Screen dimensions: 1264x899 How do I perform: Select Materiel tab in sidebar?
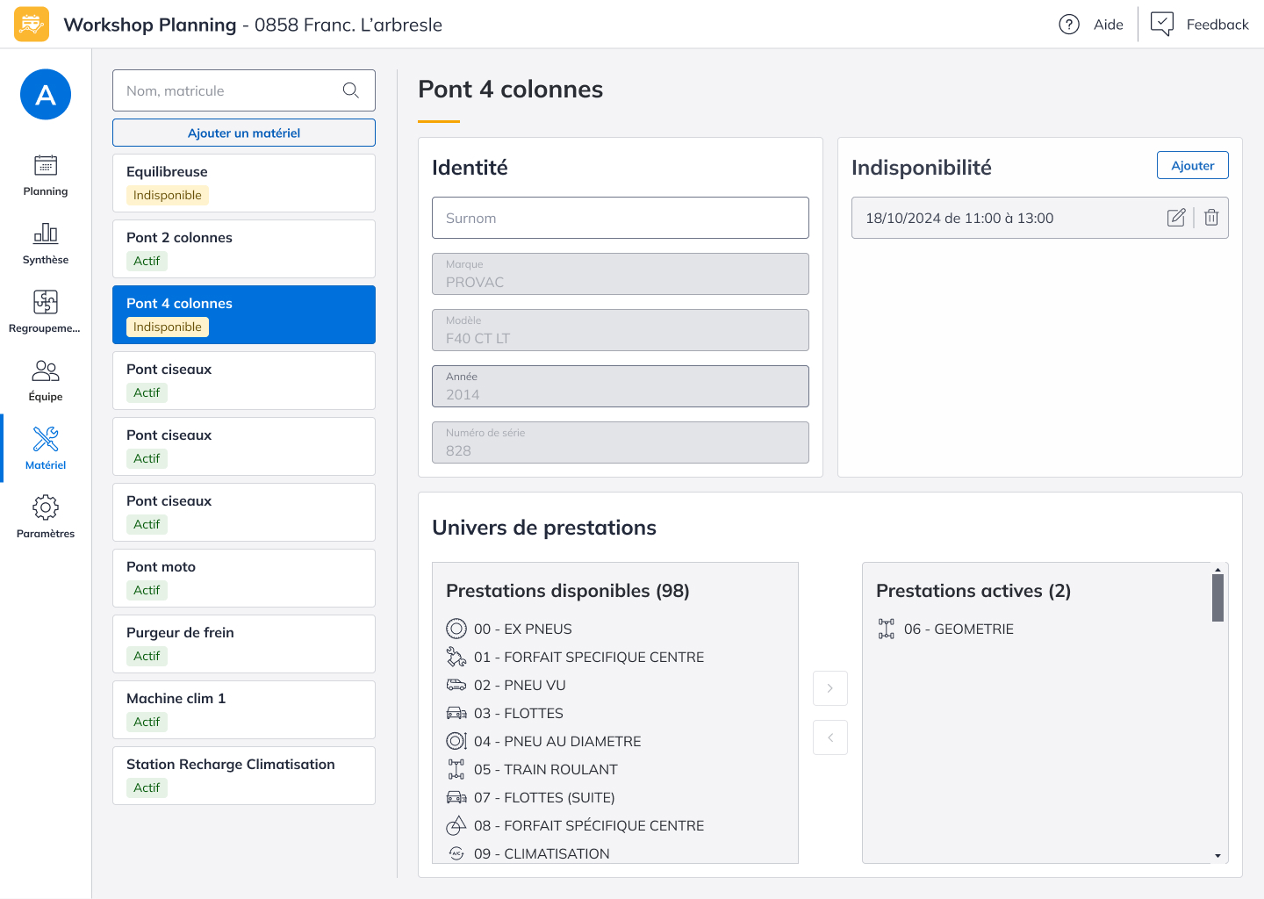46,449
